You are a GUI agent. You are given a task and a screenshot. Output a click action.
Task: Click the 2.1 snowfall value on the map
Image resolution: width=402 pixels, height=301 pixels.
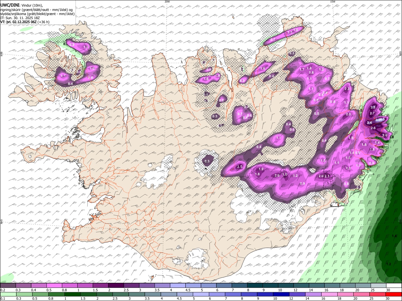point(327,176)
